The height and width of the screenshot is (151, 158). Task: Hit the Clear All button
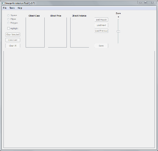coord(13,46)
